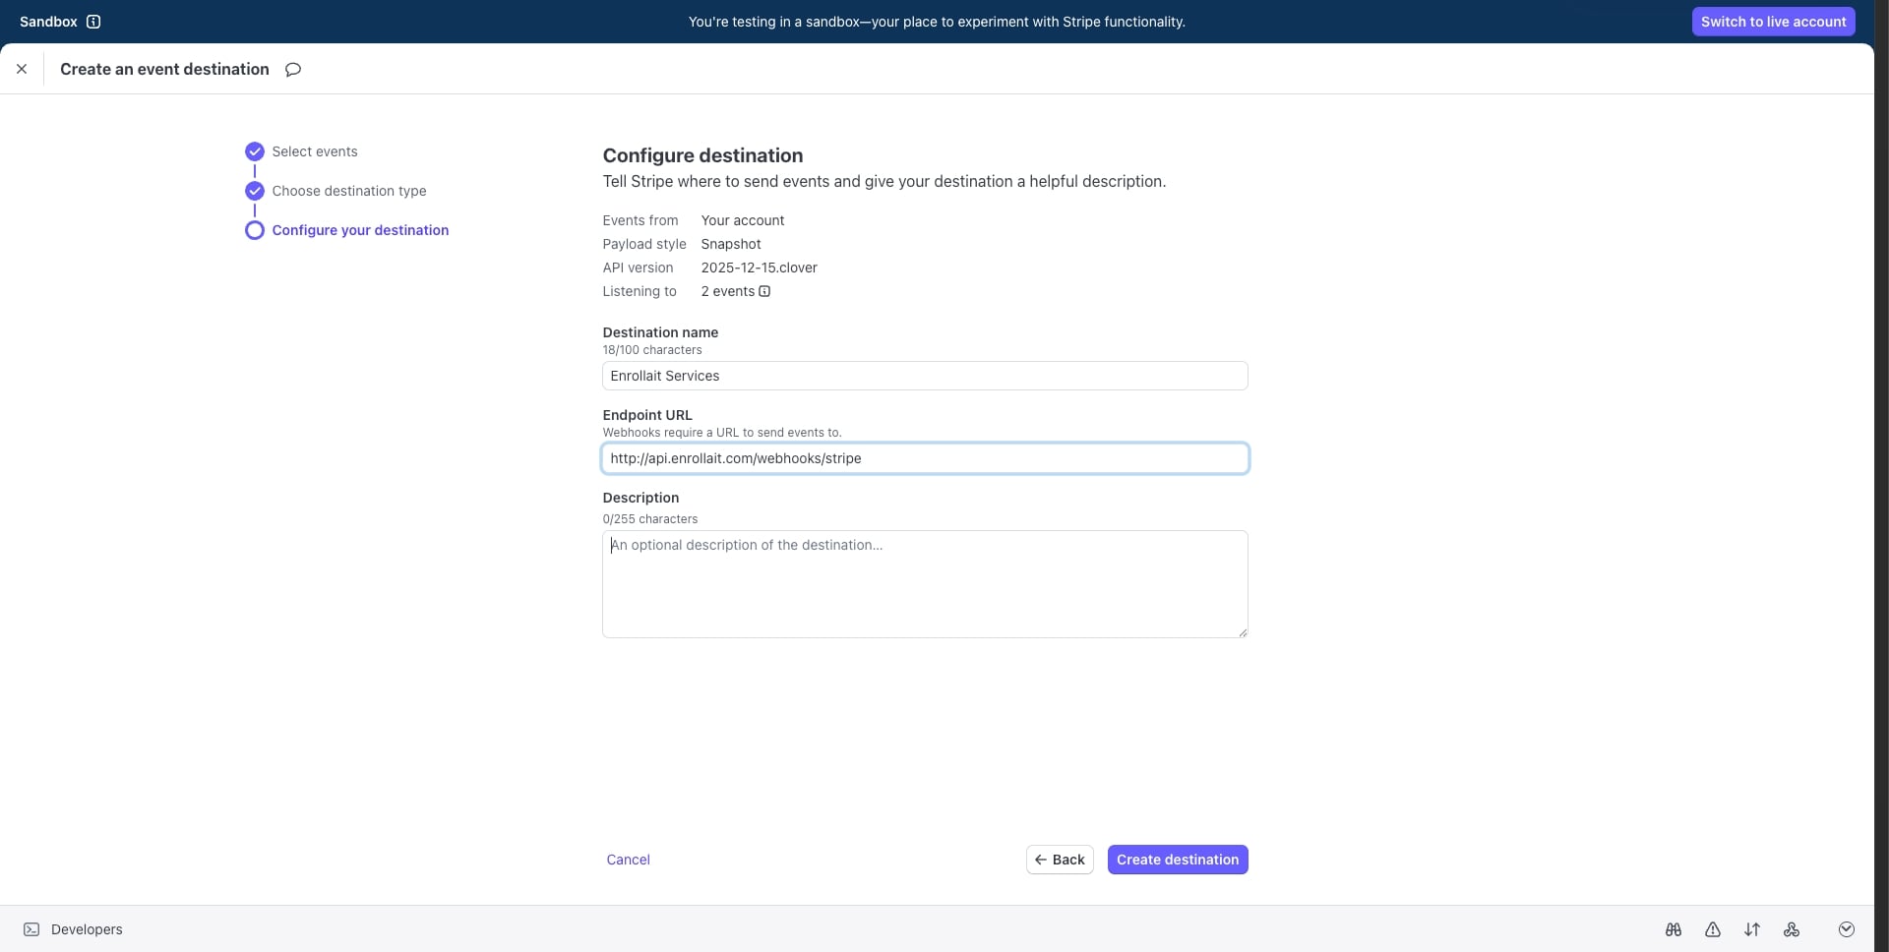Click the Select events completed checkmark
The image size is (1889, 952).
coord(254,150)
